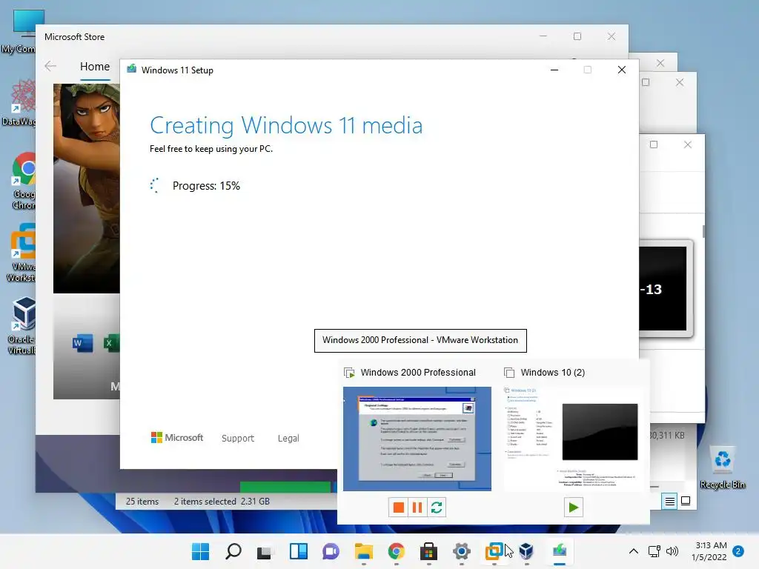Screen dimensions: 759x569
Task: Open Oracle VirtualBox from the taskbar
Action: 527,551
